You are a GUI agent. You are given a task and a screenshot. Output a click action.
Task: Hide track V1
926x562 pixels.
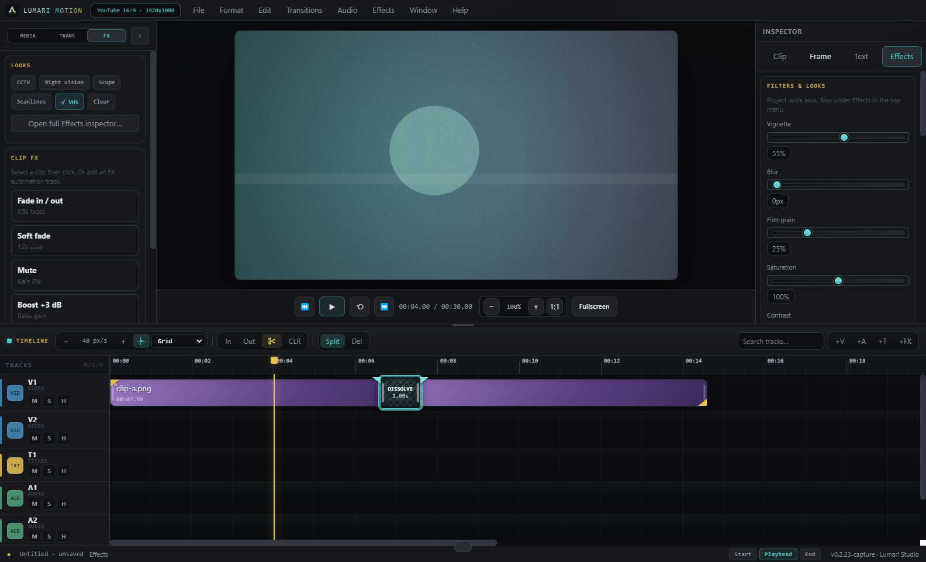click(x=64, y=401)
